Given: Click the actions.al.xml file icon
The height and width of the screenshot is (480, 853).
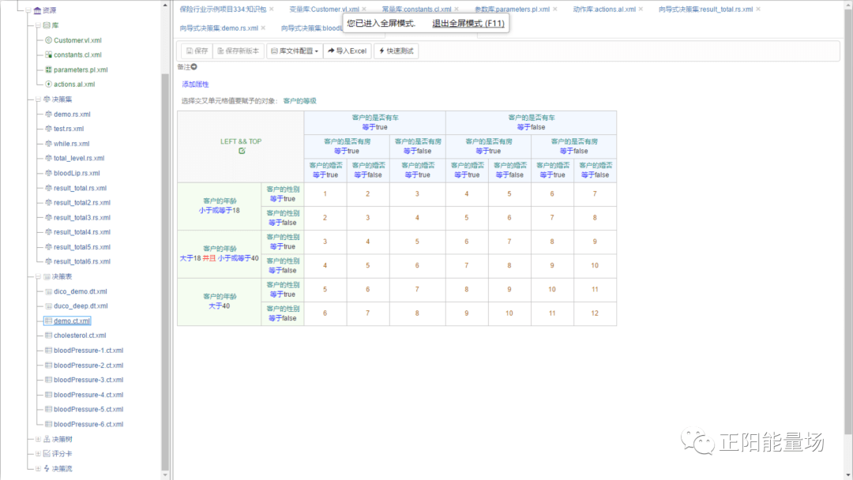Looking at the screenshot, I should coord(48,84).
